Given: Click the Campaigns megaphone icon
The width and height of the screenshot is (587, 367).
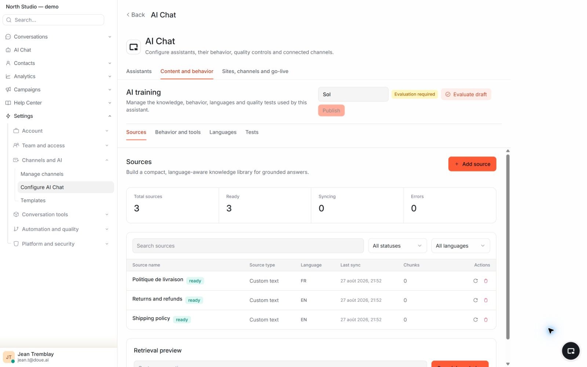Looking at the screenshot, I should [x=8, y=90].
